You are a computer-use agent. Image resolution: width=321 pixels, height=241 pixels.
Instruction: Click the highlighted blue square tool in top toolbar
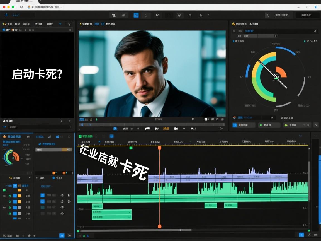[x=136, y=15]
